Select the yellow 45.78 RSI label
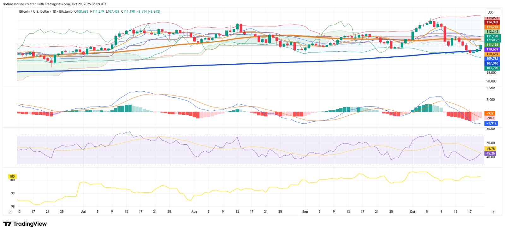The image size is (505, 232). [490, 149]
